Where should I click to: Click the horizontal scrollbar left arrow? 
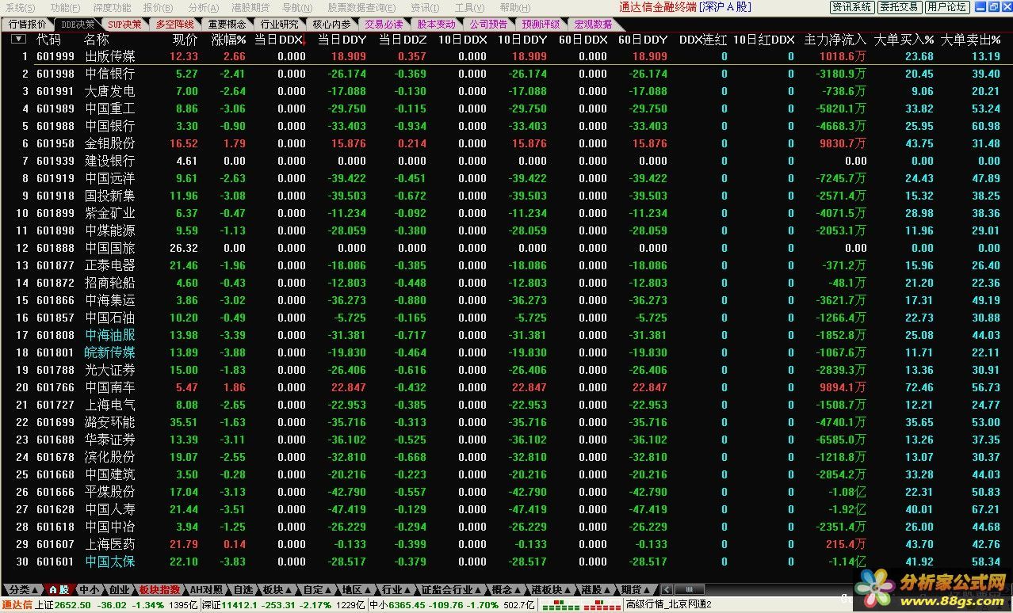pyautogui.click(x=667, y=590)
